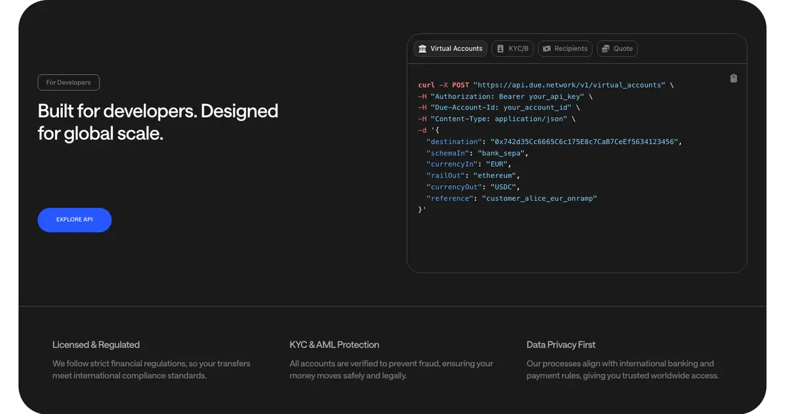Open the Explore API button
The height and width of the screenshot is (414, 785).
[x=75, y=220]
